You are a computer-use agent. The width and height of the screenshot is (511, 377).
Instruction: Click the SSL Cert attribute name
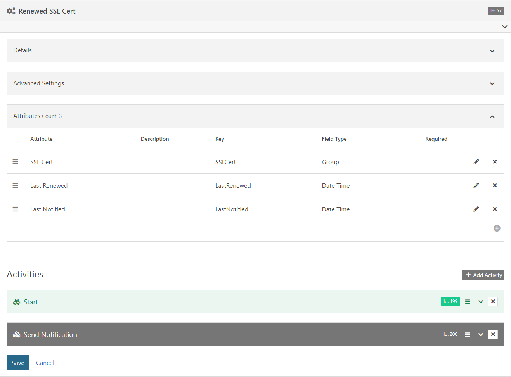(42, 162)
